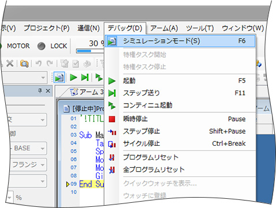The image size is (276, 208).
Task: Click the all-program reset icon in menu
Action: (x=111, y=170)
